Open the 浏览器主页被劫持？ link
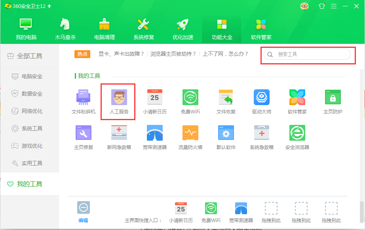Viewport: 365px width, 230px height. point(173,54)
